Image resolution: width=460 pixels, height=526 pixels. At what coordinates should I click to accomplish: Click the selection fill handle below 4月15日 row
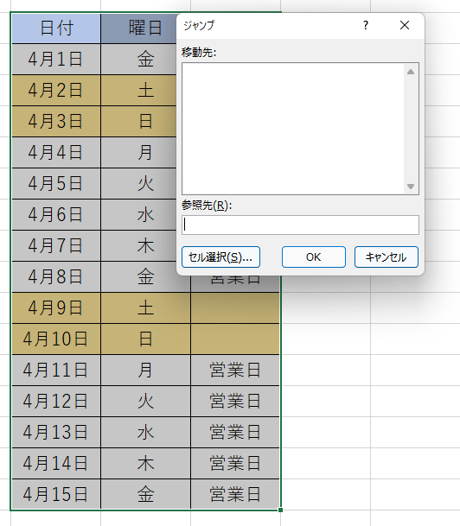pyautogui.click(x=280, y=510)
